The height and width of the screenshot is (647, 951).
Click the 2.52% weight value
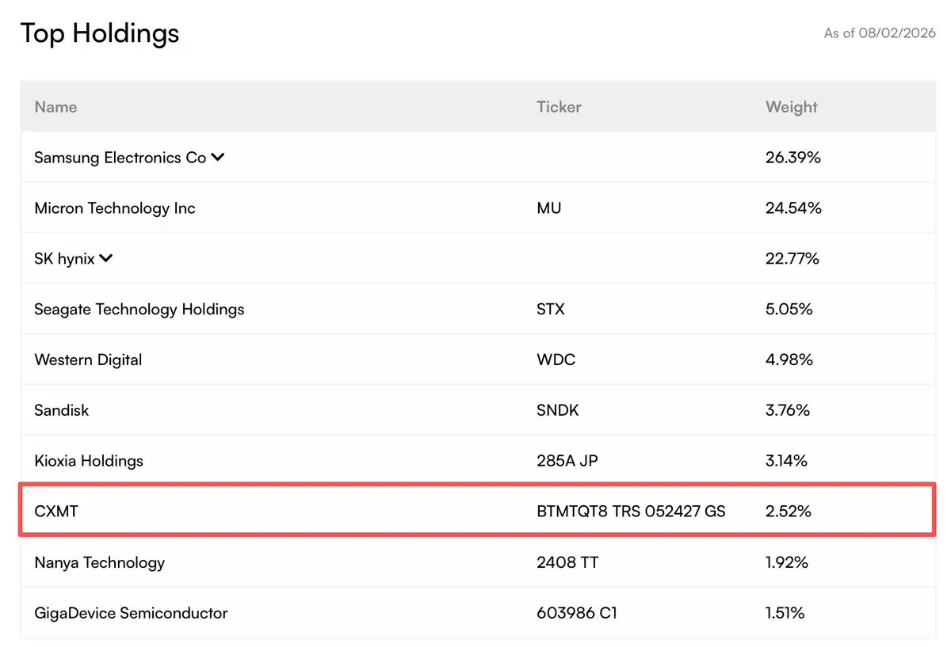coord(789,512)
